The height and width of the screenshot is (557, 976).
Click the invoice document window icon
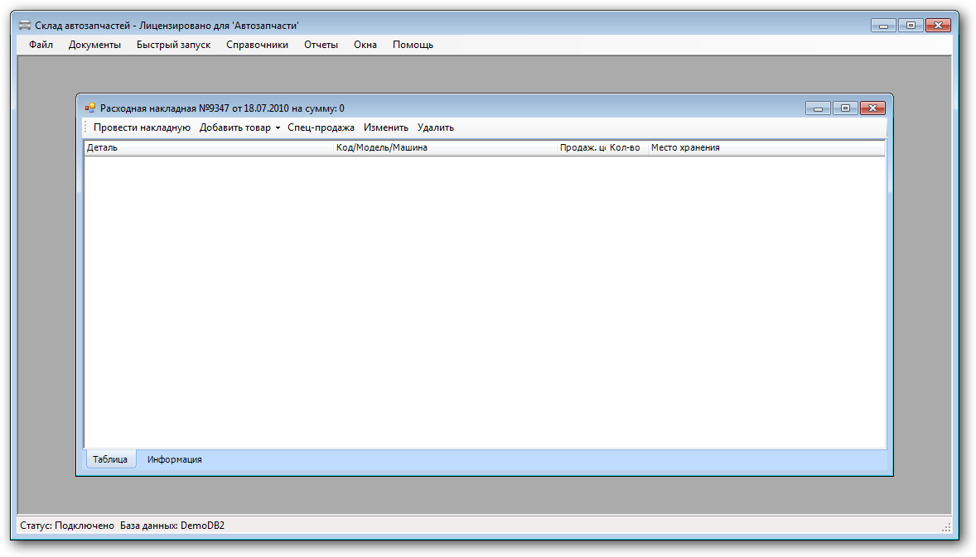(90, 108)
